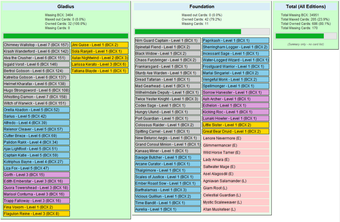Image resolution: width=340 pixels, height=222 pixels.
Task: Click missing card Celestial Guardian (L)
Action: coord(236,195)
